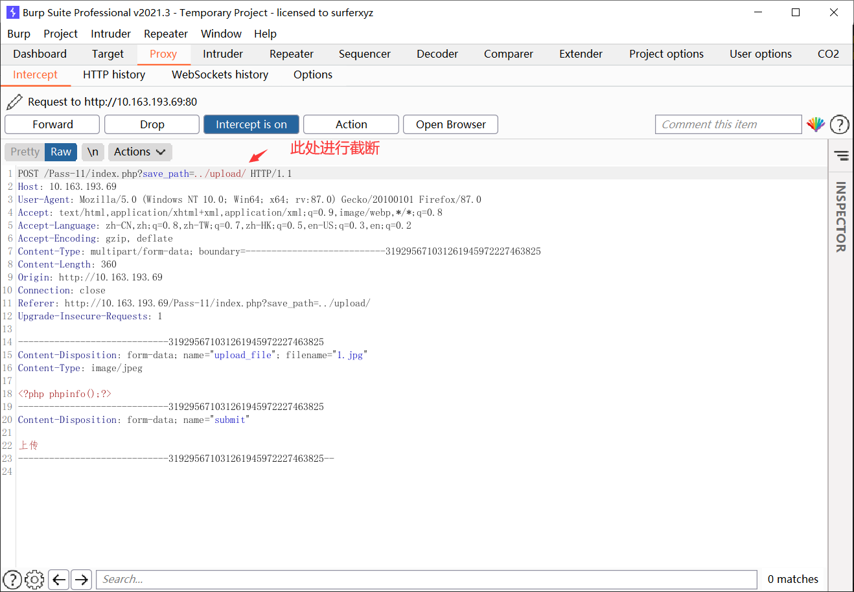Switch to the Repeater tool tab
The image size is (854, 592).
pos(292,54)
